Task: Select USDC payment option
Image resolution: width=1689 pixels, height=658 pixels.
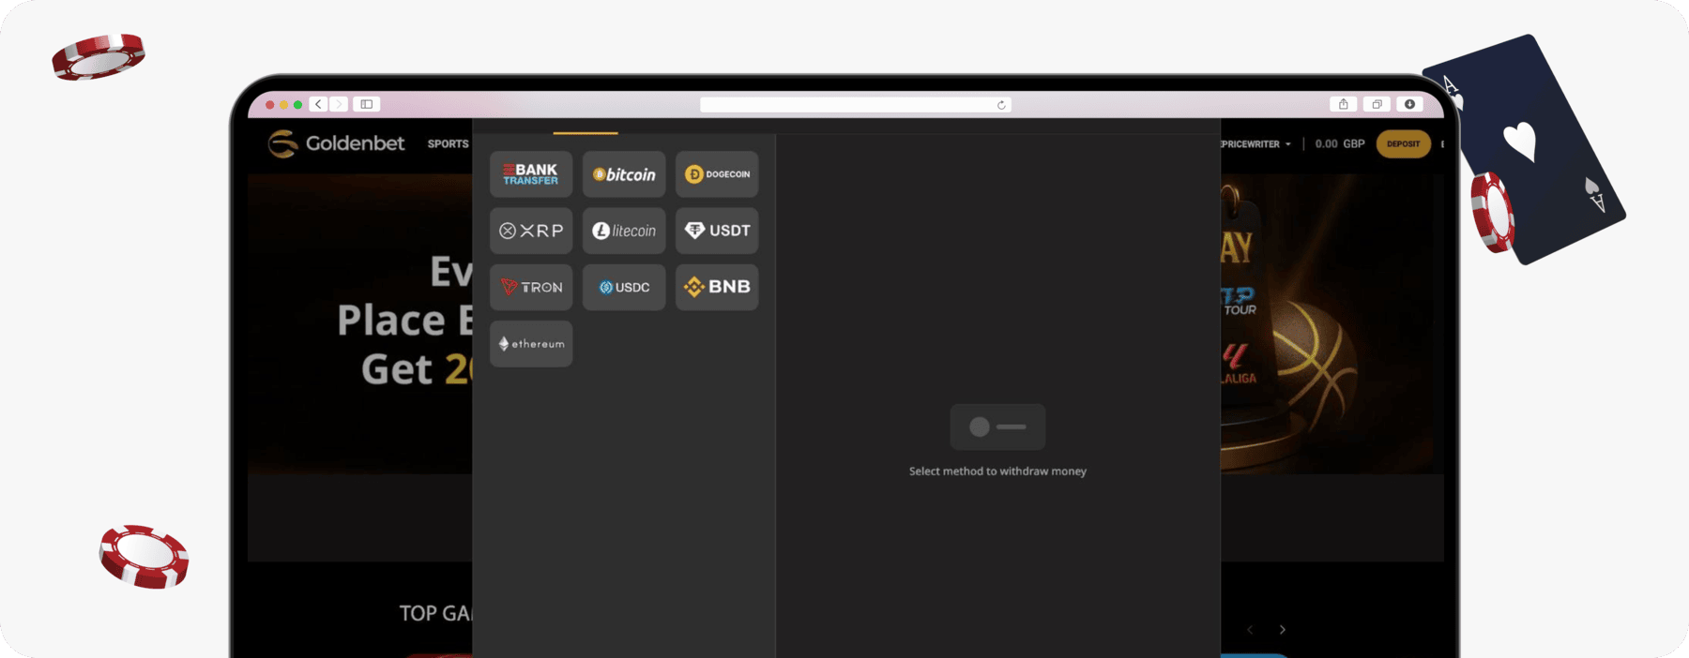Action: (x=624, y=287)
